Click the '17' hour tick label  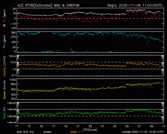point(53,126)
